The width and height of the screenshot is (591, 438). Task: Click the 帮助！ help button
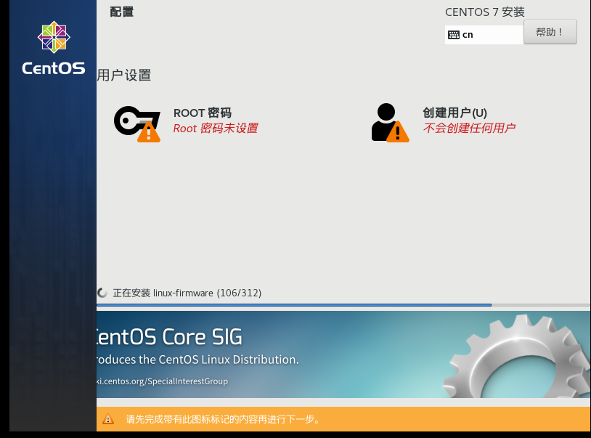(550, 32)
